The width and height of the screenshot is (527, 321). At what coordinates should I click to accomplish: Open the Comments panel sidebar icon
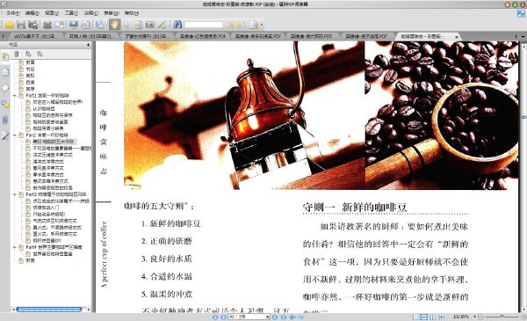coord(5,105)
